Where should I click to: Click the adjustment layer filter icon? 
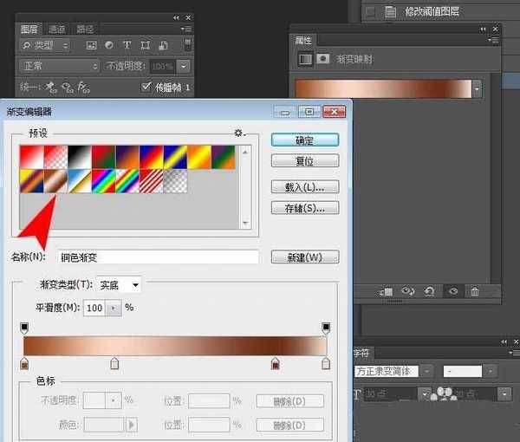[x=109, y=44]
